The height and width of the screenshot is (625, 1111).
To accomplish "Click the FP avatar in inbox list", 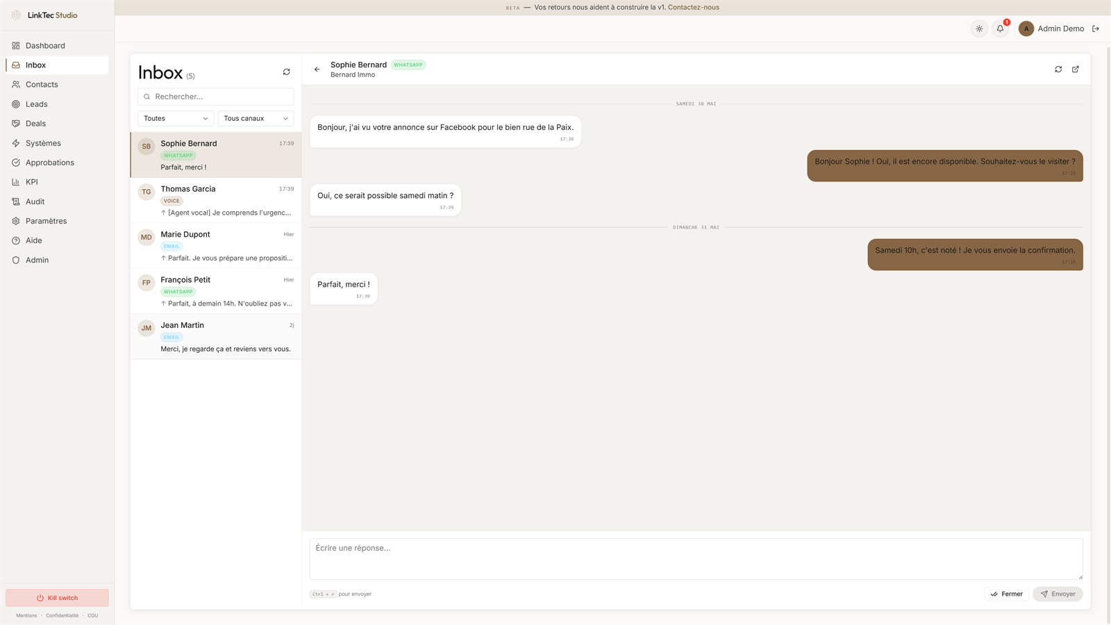I will coord(147,283).
